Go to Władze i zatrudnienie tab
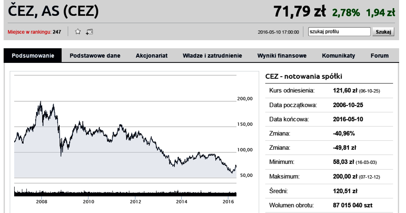406x213 pixels. coord(212,56)
